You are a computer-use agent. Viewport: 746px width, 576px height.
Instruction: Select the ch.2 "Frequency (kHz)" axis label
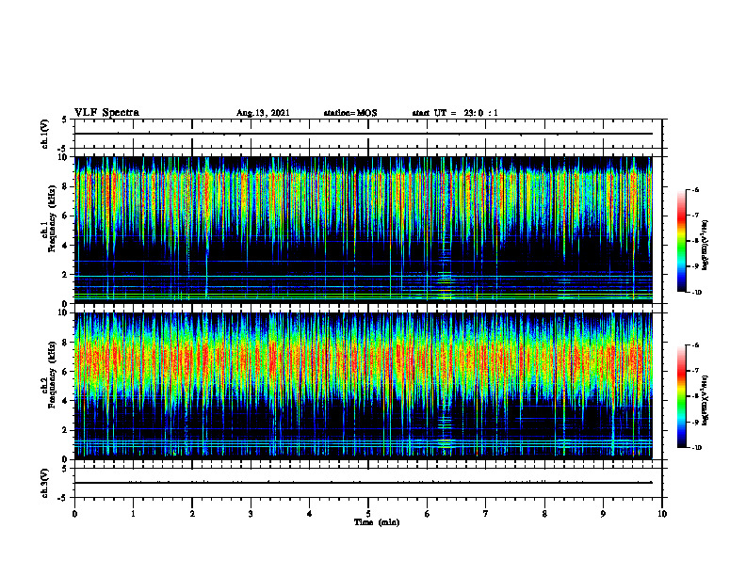click(x=52, y=375)
